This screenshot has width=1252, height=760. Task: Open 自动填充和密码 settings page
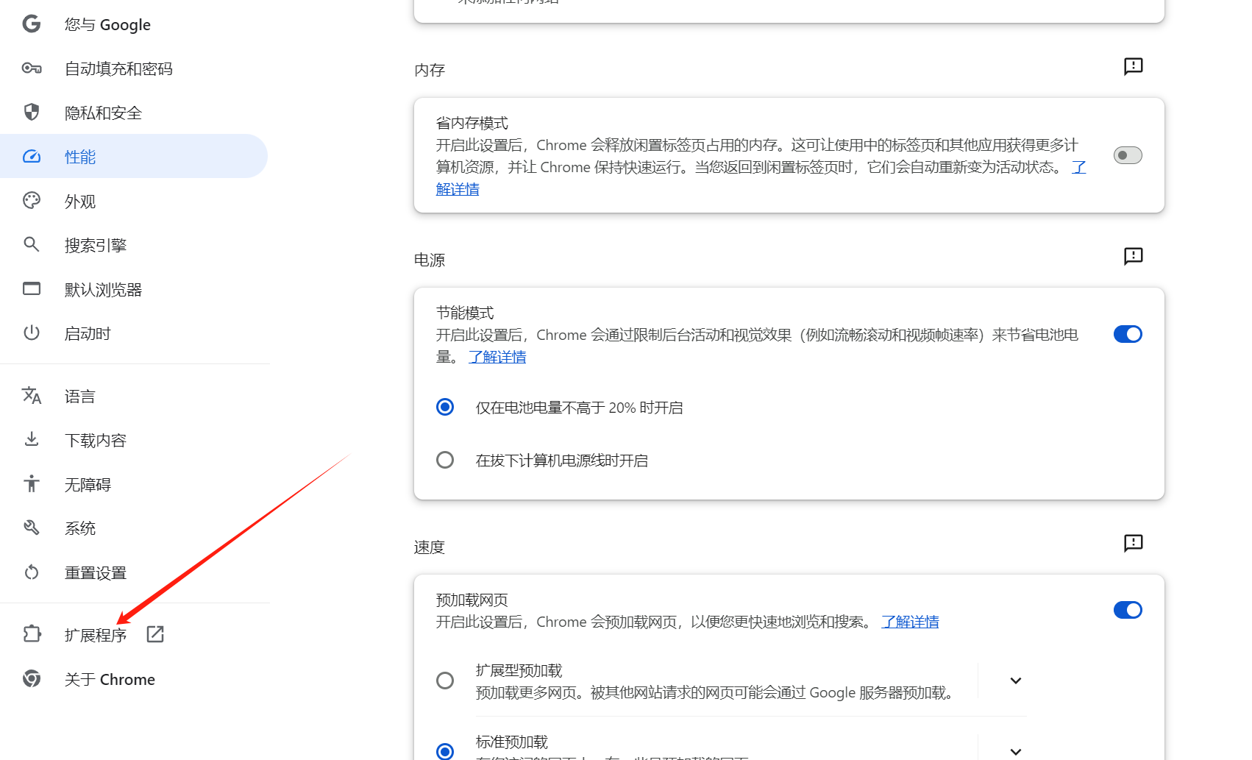coord(134,68)
